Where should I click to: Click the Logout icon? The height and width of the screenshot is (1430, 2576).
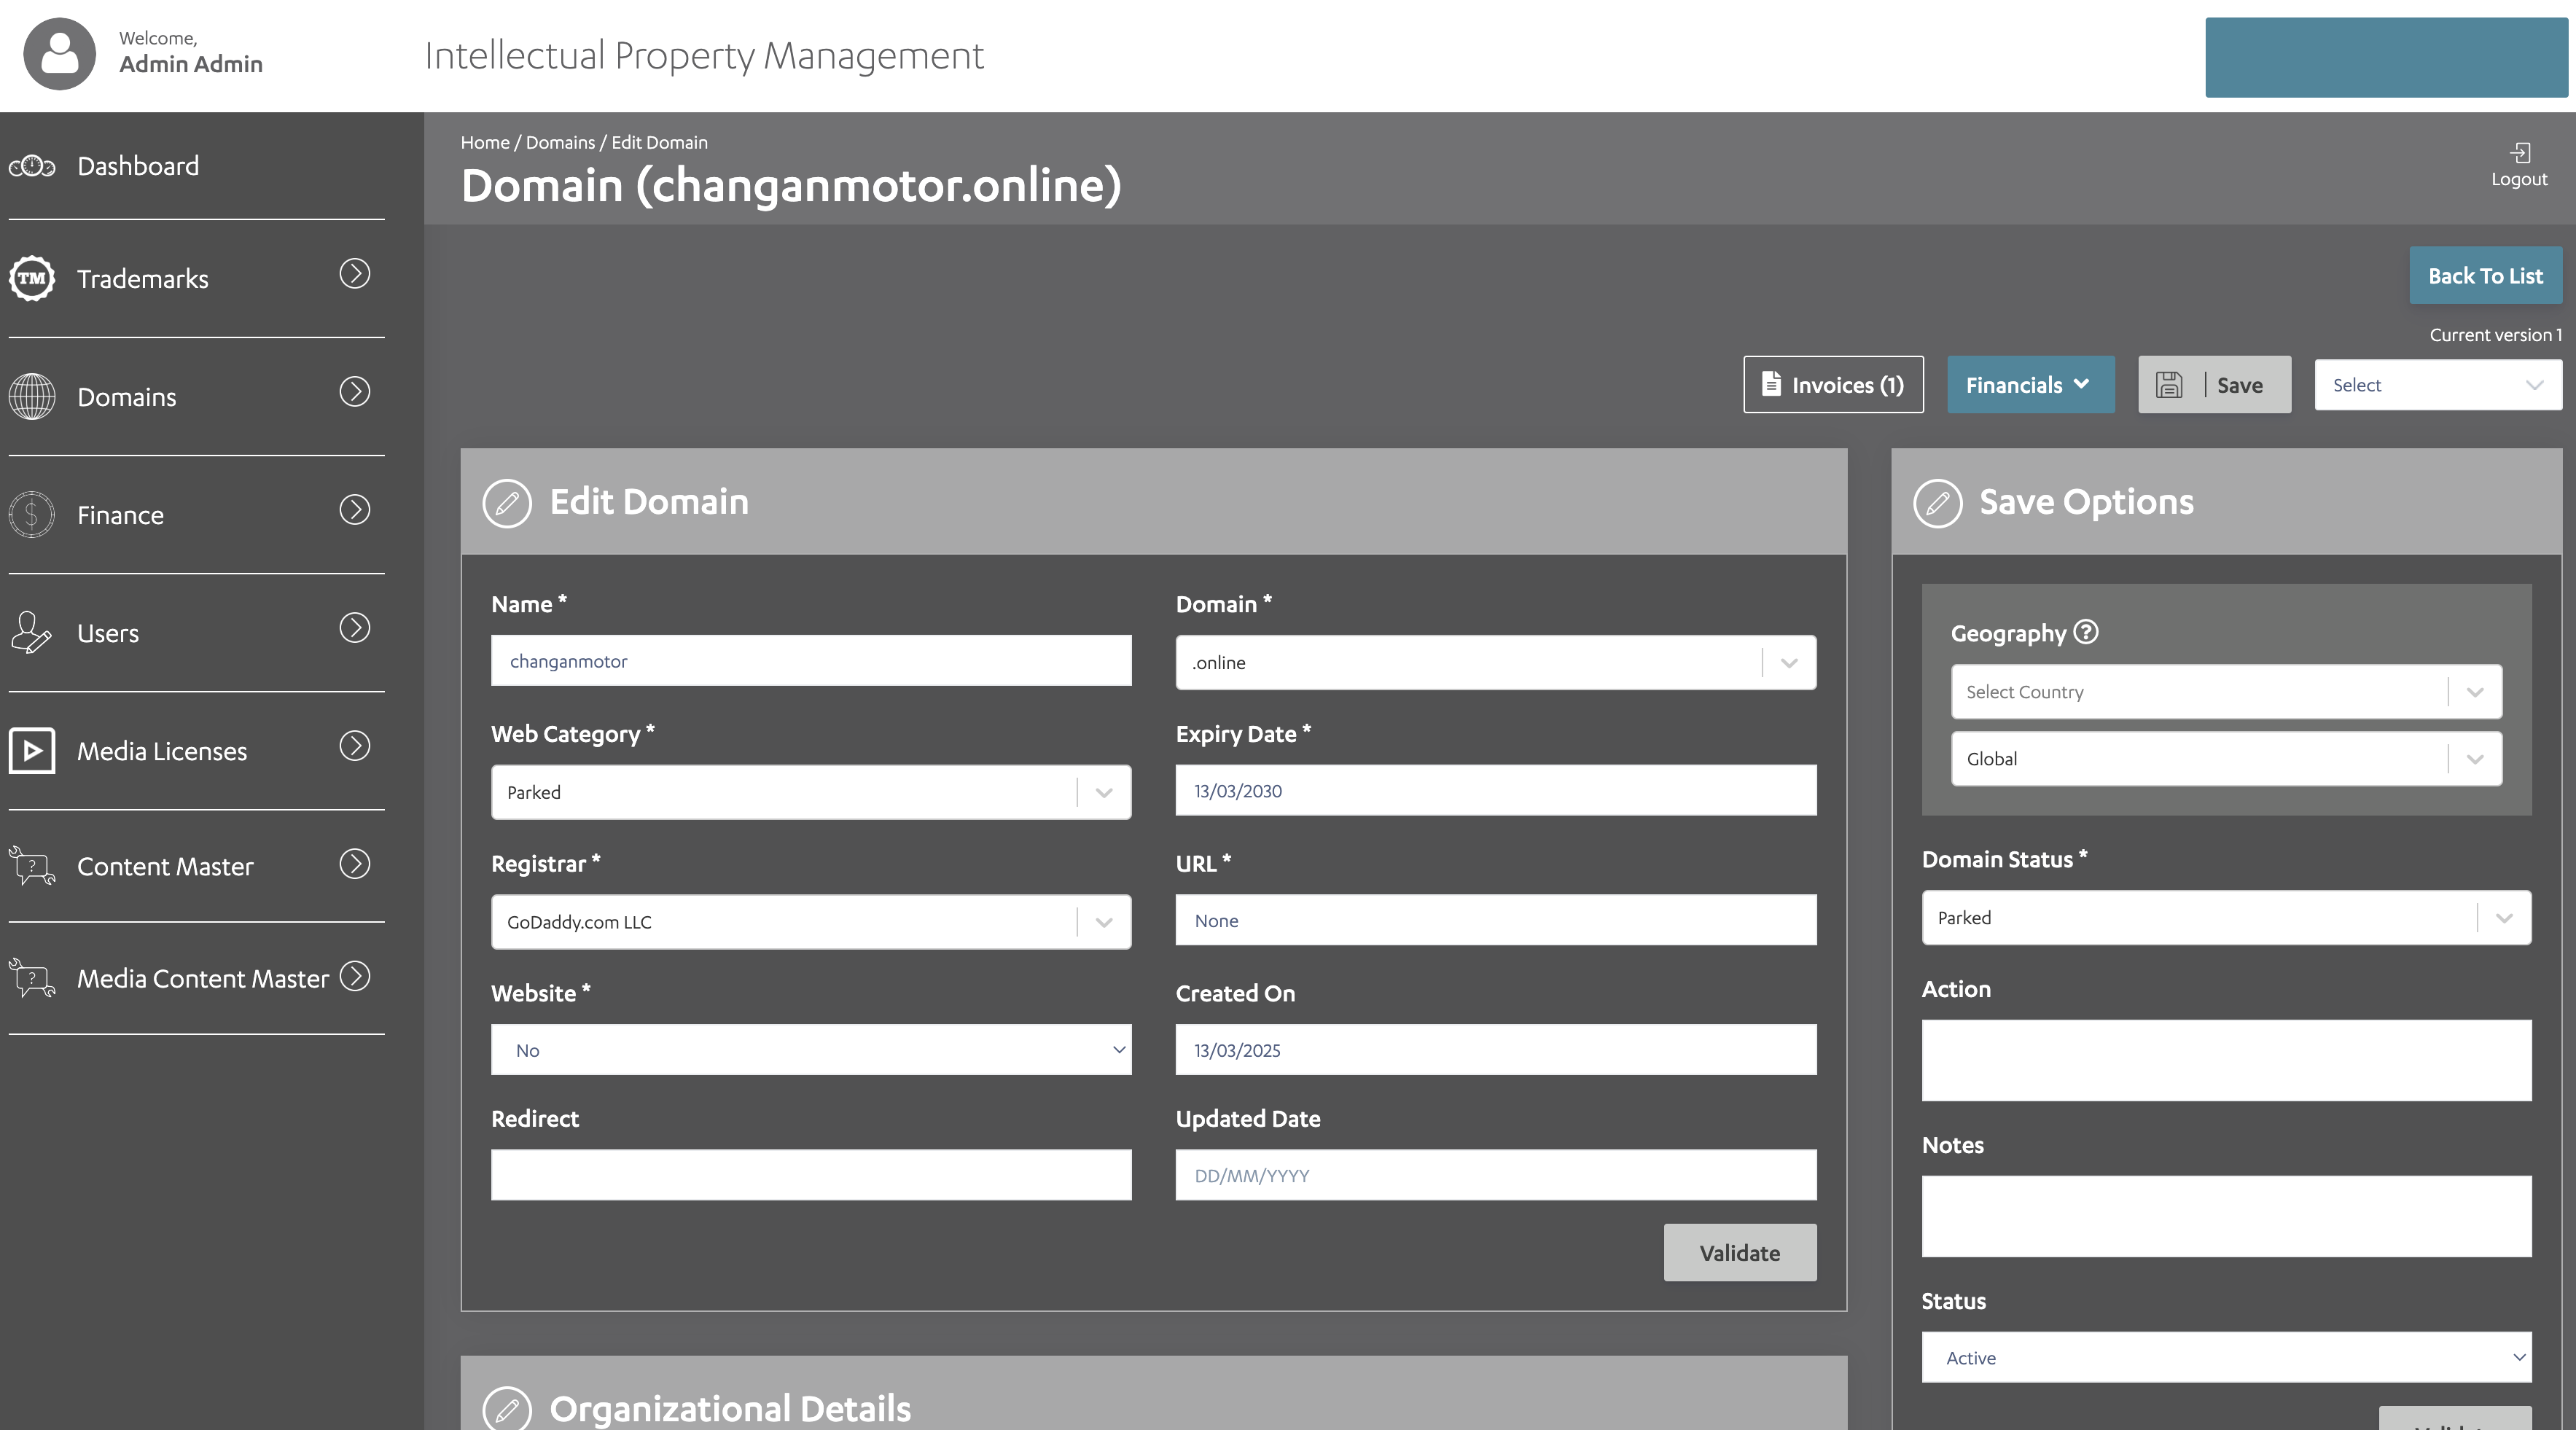tap(2520, 153)
